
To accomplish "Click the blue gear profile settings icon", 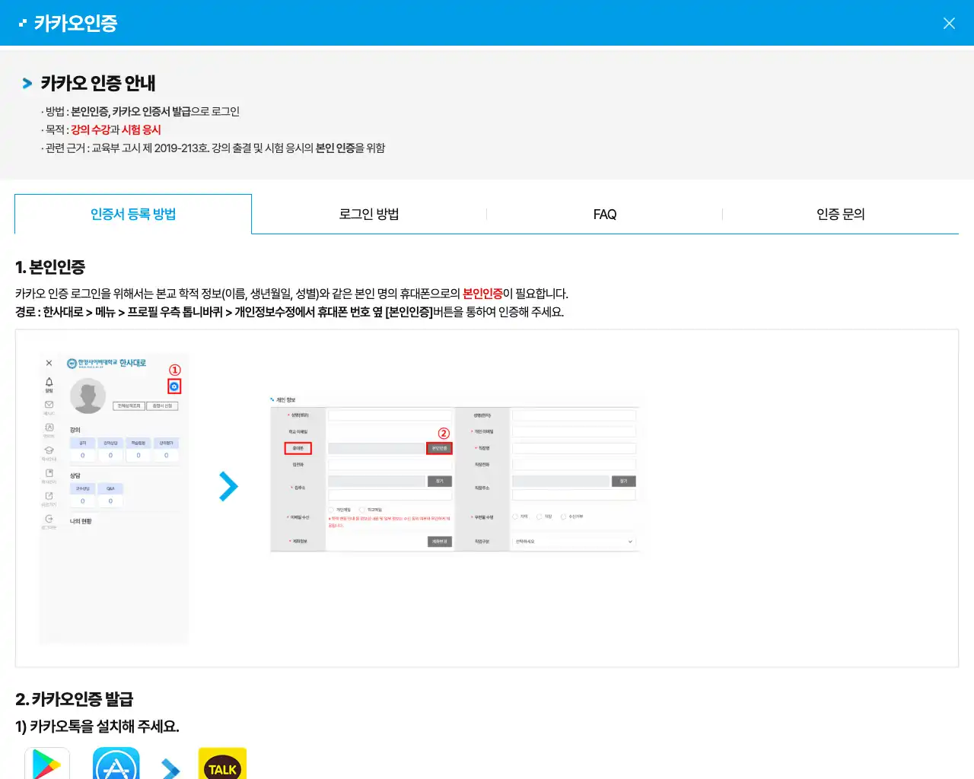I will coord(175,386).
